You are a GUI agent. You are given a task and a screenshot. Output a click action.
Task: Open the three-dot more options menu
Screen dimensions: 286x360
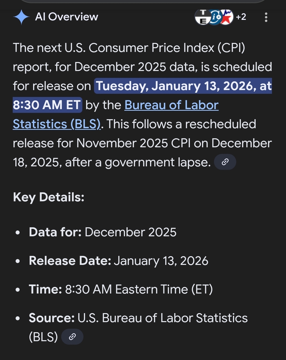[x=266, y=17]
